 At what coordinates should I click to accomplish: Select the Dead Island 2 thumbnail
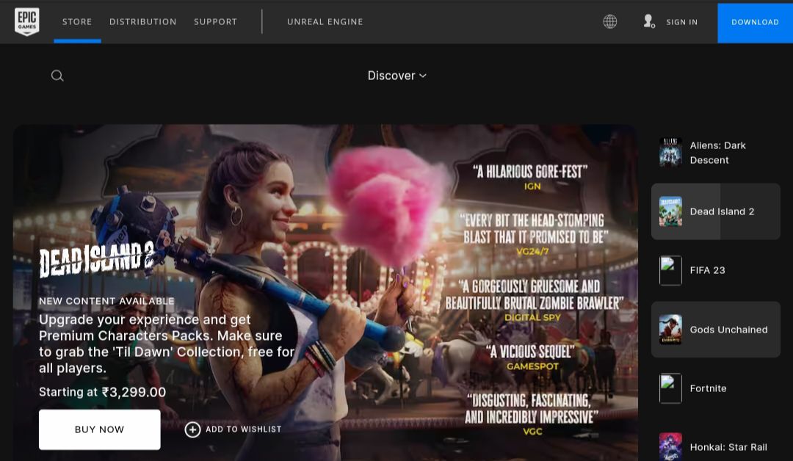coord(670,211)
